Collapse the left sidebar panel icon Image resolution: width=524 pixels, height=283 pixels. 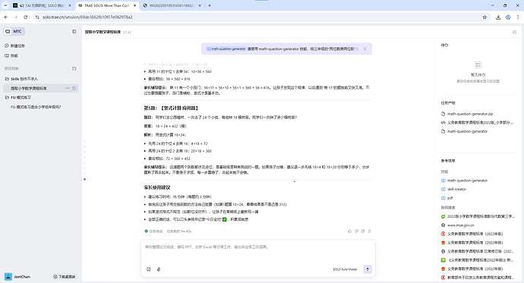74,31
